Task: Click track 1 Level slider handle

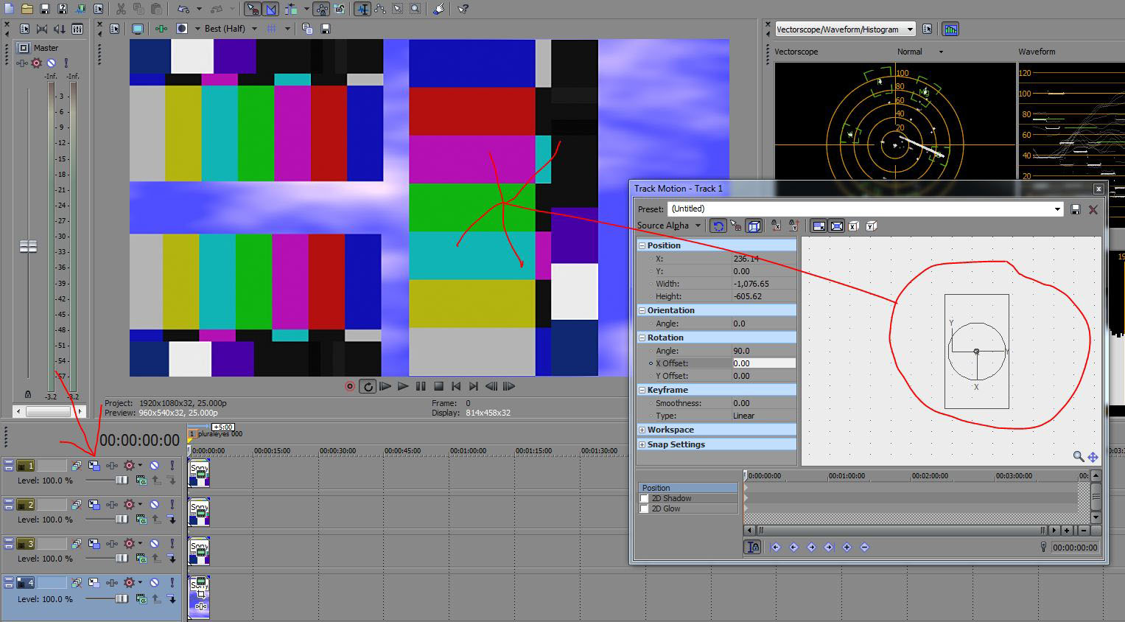Action: click(x=122, y=481)
